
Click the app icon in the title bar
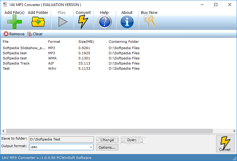(5, 5)
